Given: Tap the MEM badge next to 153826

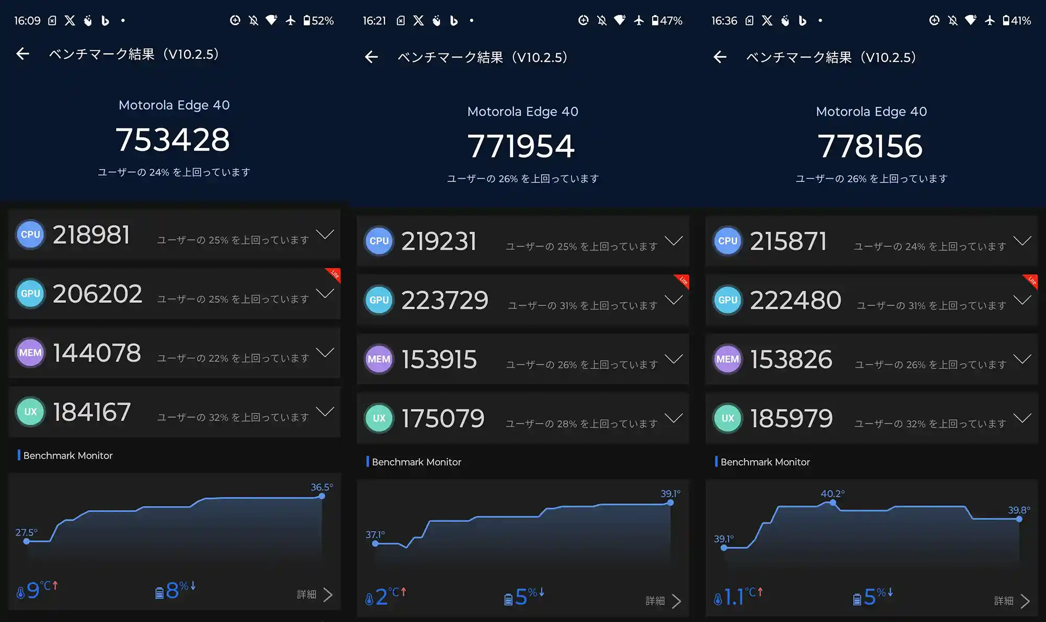Looking at the screenshot, I should 727,359.
